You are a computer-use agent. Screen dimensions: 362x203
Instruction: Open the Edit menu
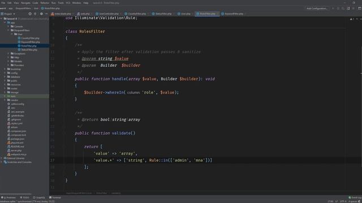(10, 3)
